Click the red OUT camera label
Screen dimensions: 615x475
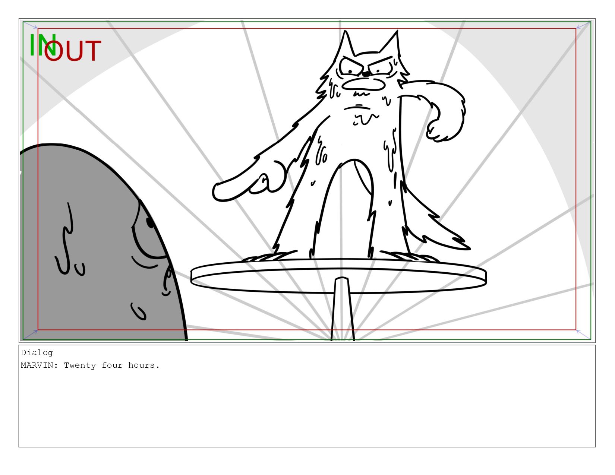tap(73, 51)
